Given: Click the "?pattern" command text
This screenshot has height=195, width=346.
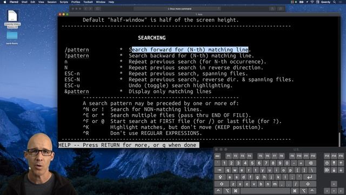Looking at the screenshot, I should (x=77, y=55).
